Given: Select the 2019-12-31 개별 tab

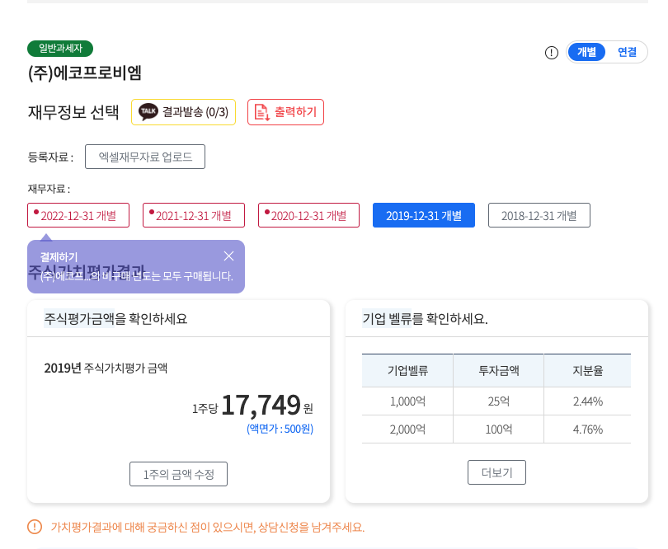Looking at the screenshot, I should pos(423,214).
